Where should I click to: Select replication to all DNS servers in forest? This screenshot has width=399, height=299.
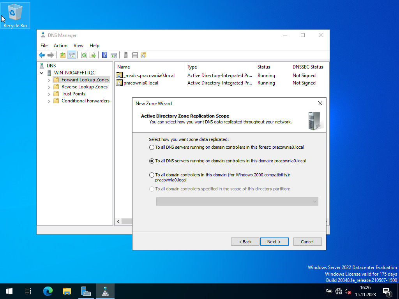click(x=152, y=147)
